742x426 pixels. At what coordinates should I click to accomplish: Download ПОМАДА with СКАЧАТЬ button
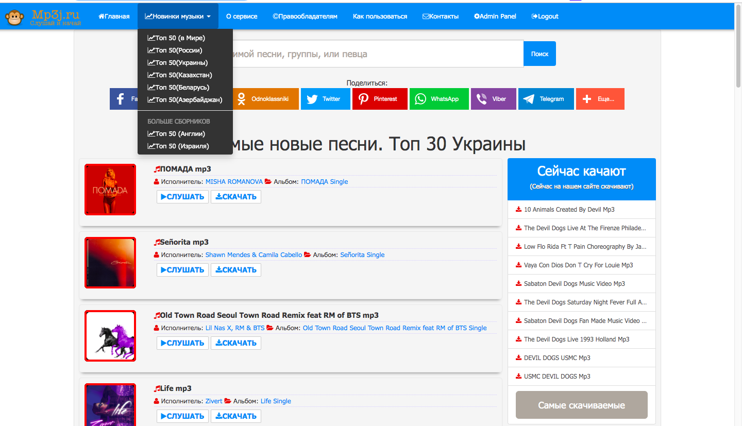236,197
